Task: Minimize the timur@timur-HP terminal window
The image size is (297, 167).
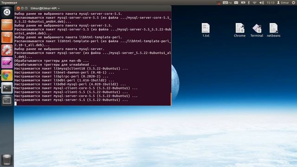Action: 22,8
